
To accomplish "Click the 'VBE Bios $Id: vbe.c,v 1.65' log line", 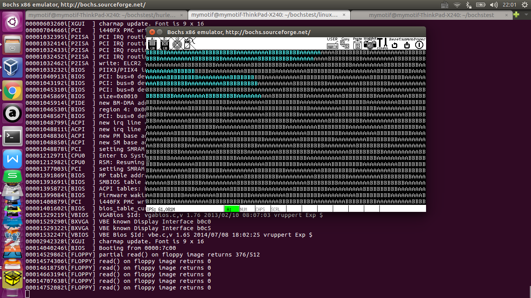I will pos(169,235).
